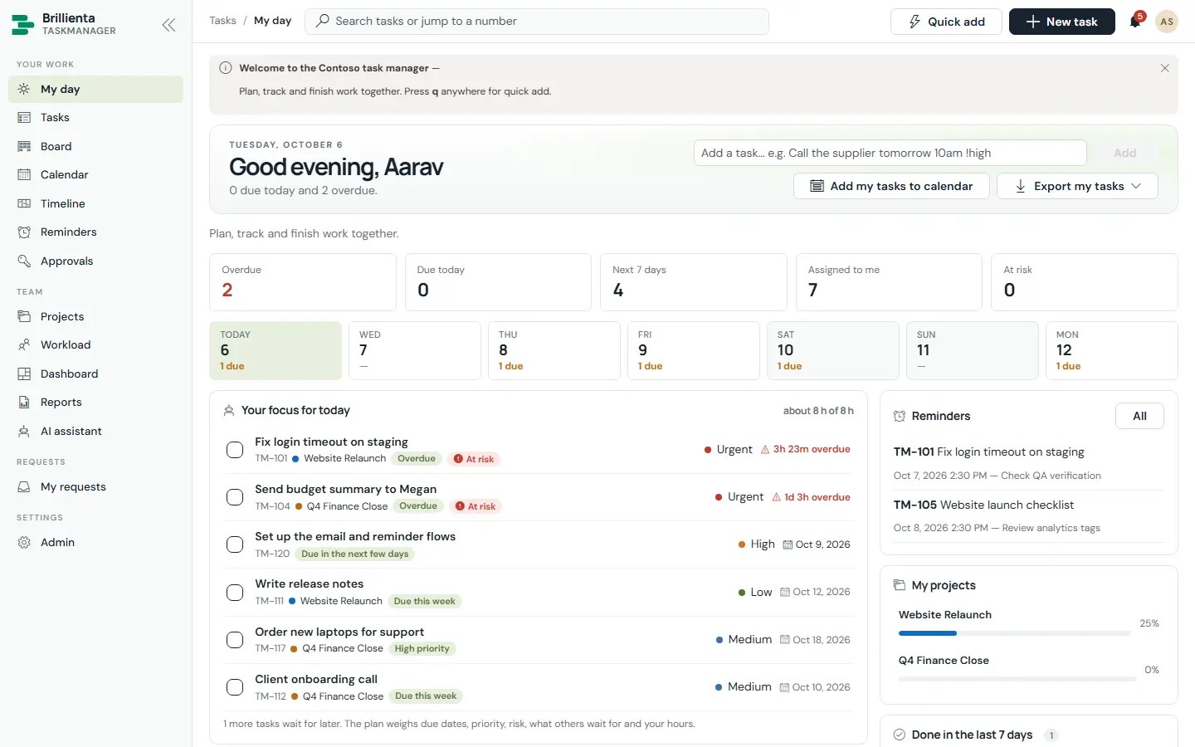Select the SAT 10 day tile
This screenshot has width=1195, height=747.
click(832, 350)
